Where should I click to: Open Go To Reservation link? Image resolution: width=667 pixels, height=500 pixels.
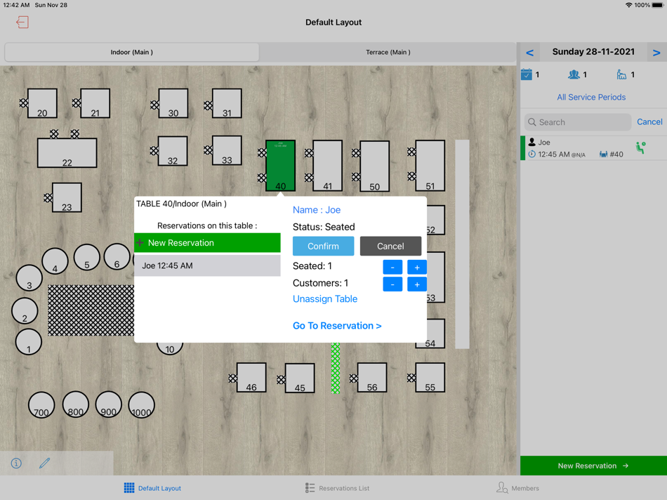pos(337,325)
